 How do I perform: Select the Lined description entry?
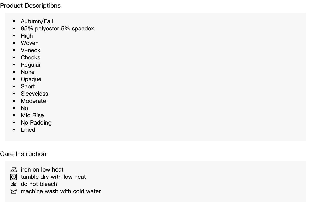pos(28,130)
